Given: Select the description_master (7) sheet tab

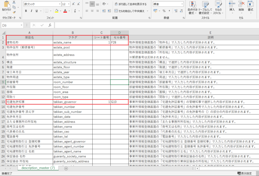Looking at the screenshot, I should [38, 168].
